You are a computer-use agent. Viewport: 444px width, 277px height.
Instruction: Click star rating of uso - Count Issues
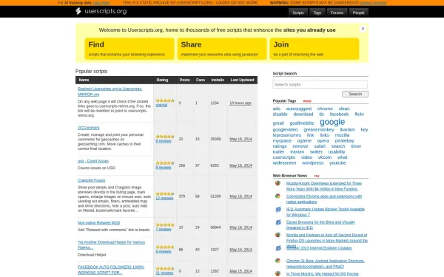[165, 163]
